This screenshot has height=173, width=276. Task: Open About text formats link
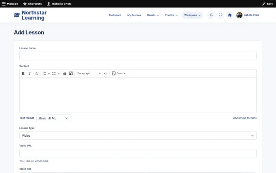pyautogui.click(x=245, y=118)
